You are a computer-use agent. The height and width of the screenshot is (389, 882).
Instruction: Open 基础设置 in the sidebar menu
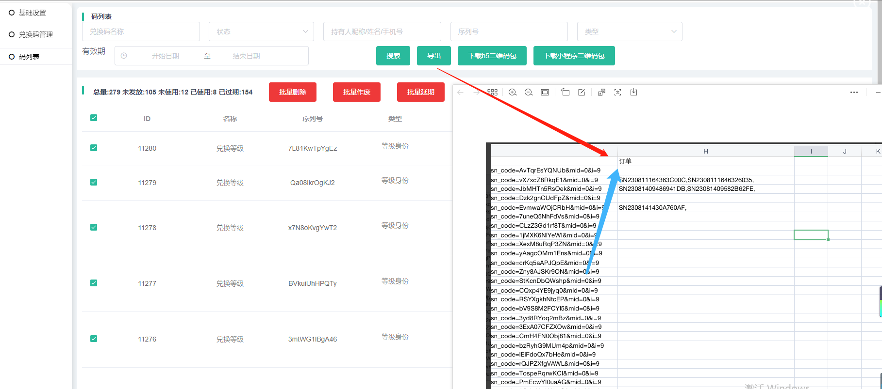33,13
